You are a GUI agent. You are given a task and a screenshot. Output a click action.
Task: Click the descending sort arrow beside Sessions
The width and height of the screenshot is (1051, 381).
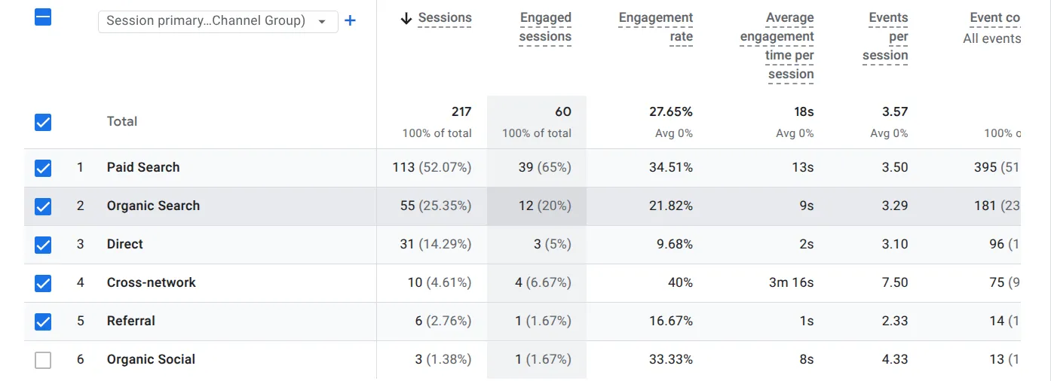coord(406,19)
